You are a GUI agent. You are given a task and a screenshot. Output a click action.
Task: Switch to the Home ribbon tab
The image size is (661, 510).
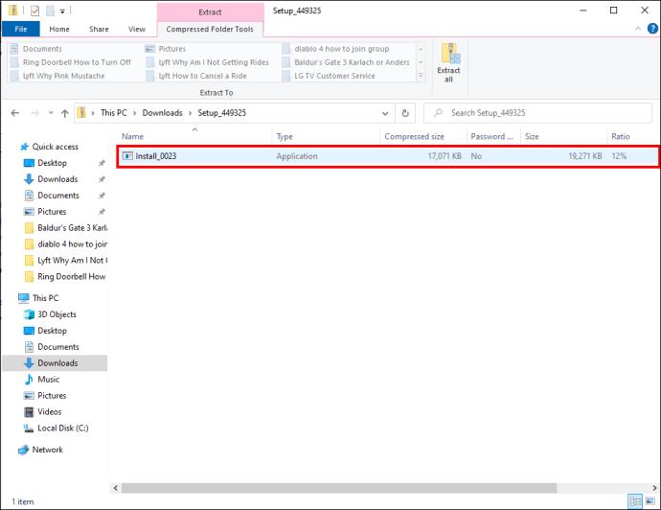pos(59,29)
